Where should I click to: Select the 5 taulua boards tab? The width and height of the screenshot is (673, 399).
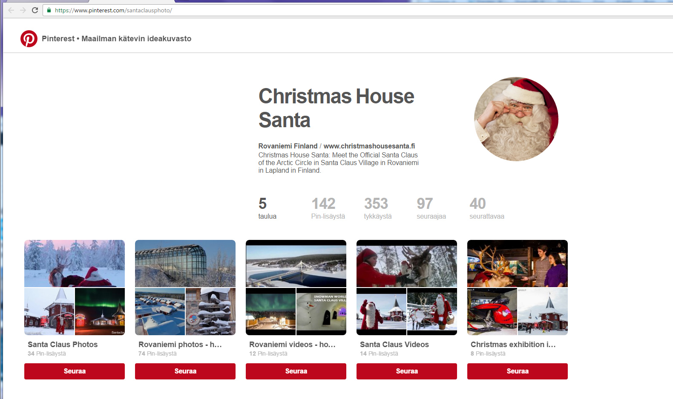coord(267,208)
